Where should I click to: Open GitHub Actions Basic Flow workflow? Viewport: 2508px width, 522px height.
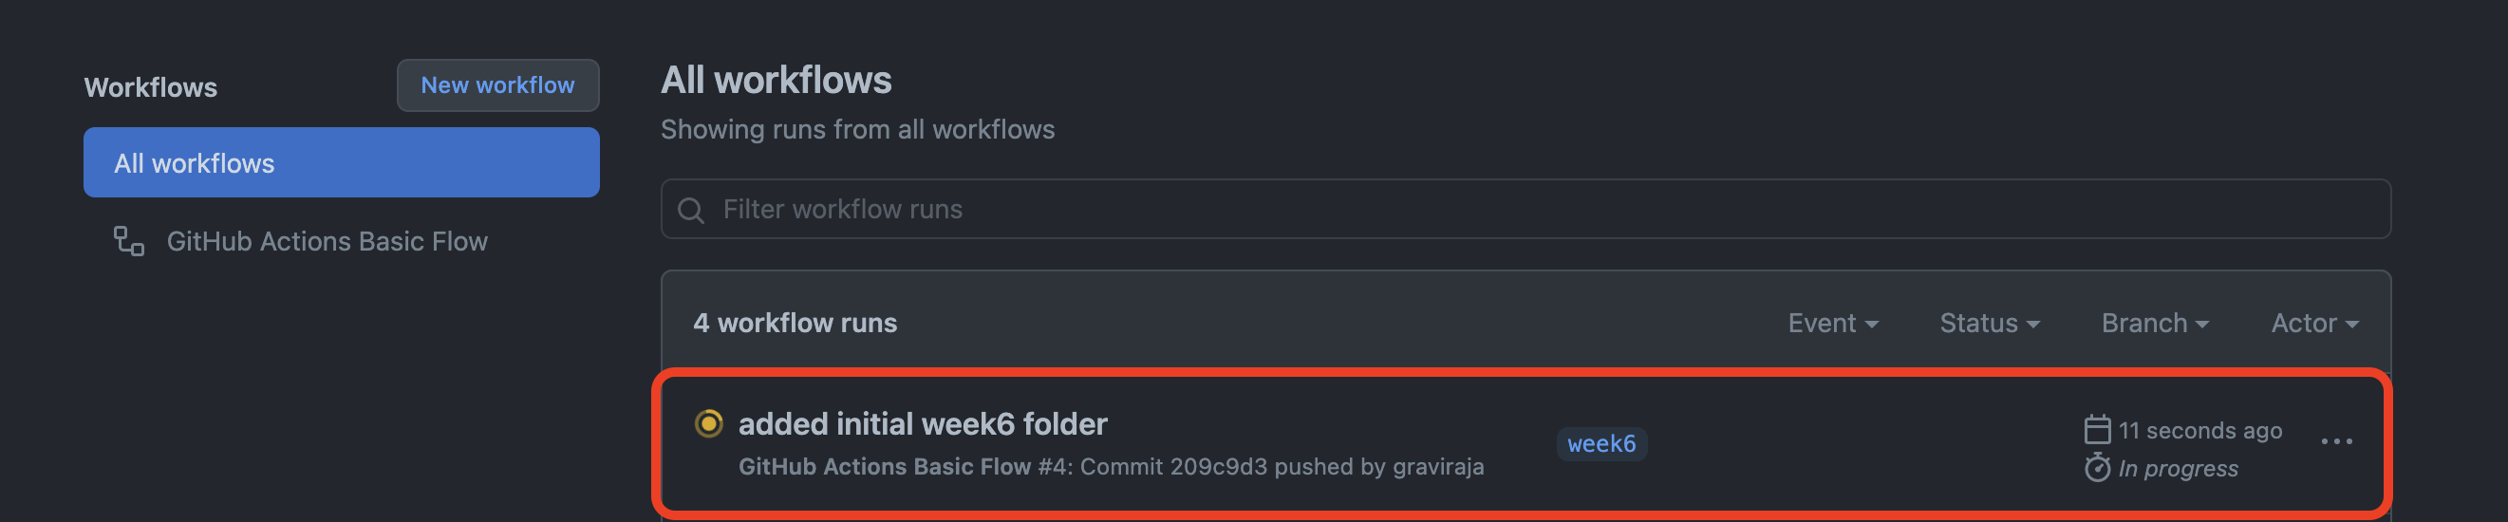coord(327,241)
